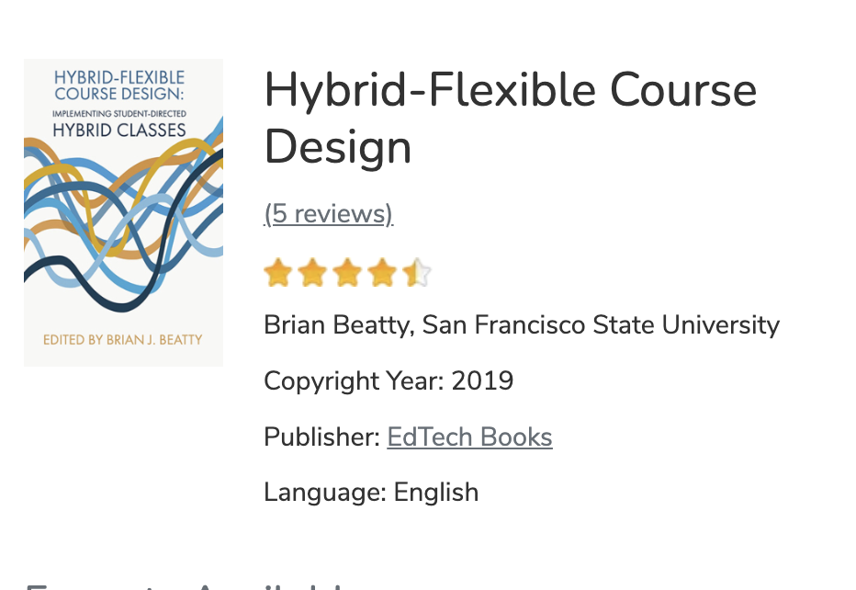Click the cover's "Hybrid-Flexible Course Design:" title
Image resolution: width=856 pixels, height=590 pixels.
(x=119, y=86)
